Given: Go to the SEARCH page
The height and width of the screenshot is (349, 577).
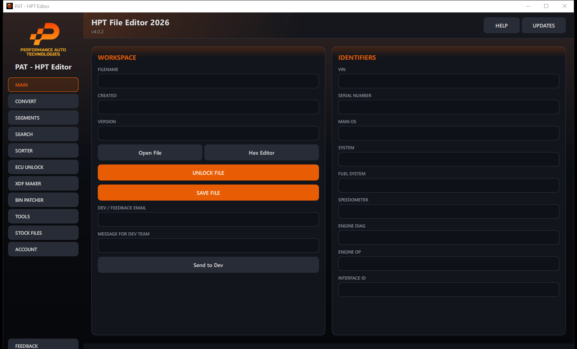Looking at the screenshot, I should [x=43, y=134].
